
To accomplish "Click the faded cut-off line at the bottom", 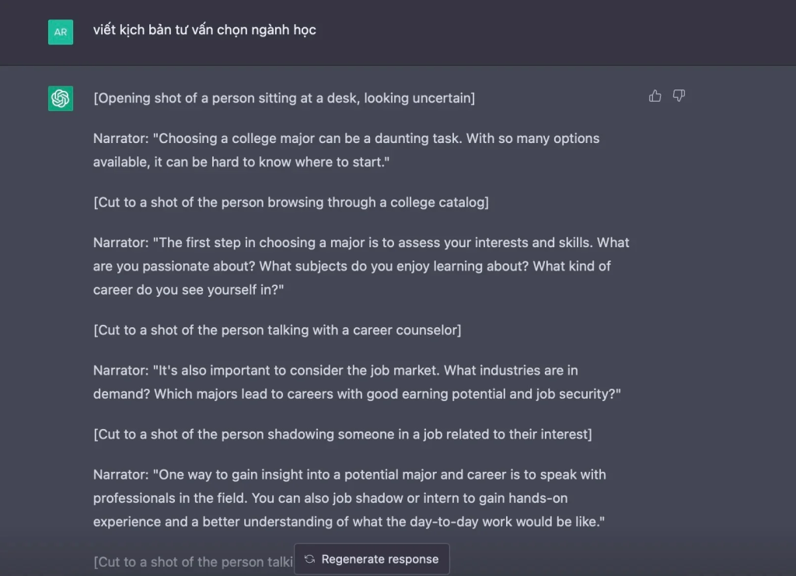I will tap(192, 561).
